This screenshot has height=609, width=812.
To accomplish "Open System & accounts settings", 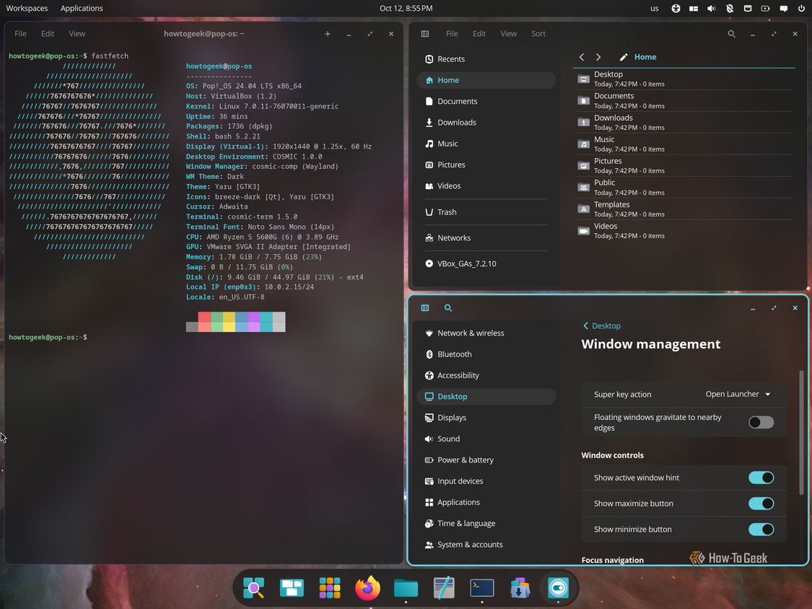I will tap(486, 544).
